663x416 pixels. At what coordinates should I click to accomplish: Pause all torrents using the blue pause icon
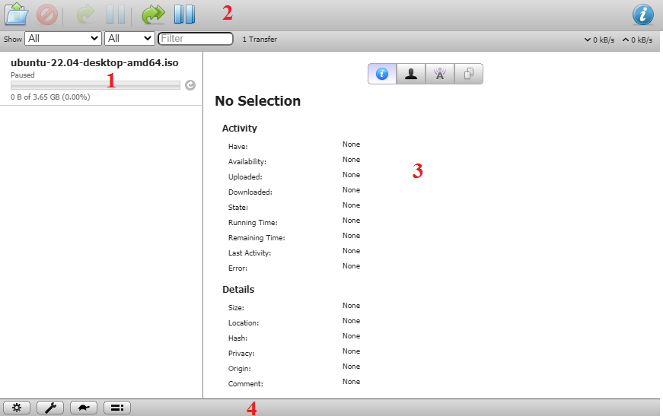click(x=184, y=14)
